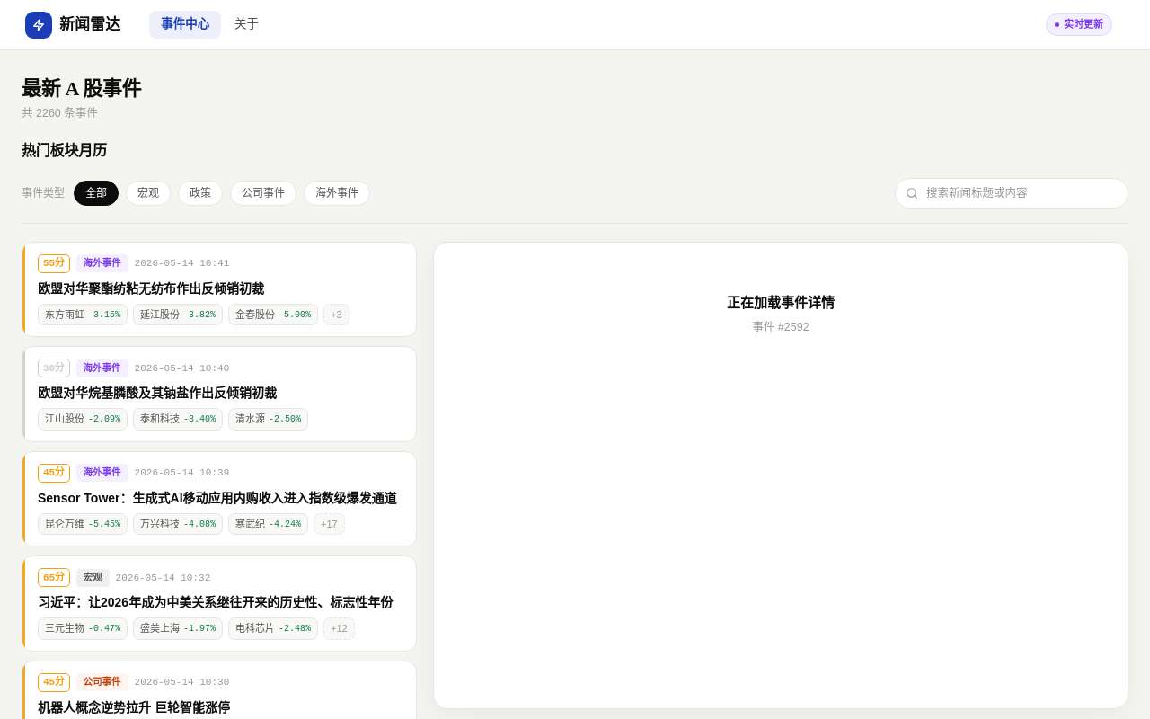The width and height of the screenshot is (1150, 719).
Task: Click the 实时更新 status badge
Action: coord(1078,24)
